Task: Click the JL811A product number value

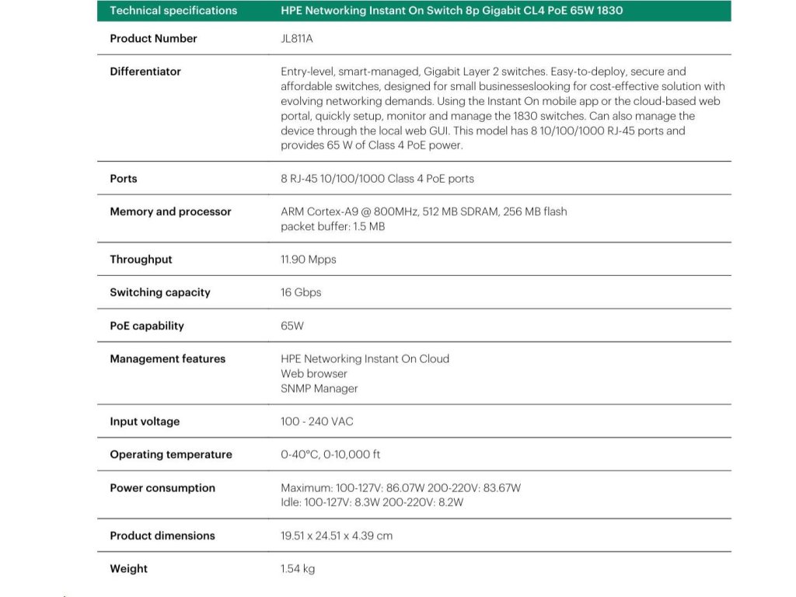Action: (302, 39)
